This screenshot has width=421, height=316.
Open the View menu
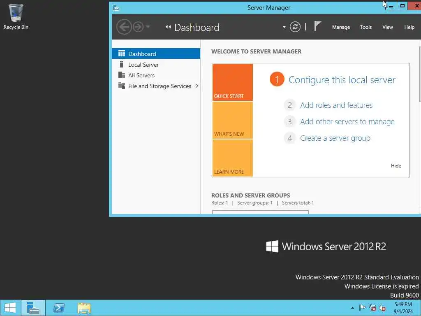pos(387,27)
